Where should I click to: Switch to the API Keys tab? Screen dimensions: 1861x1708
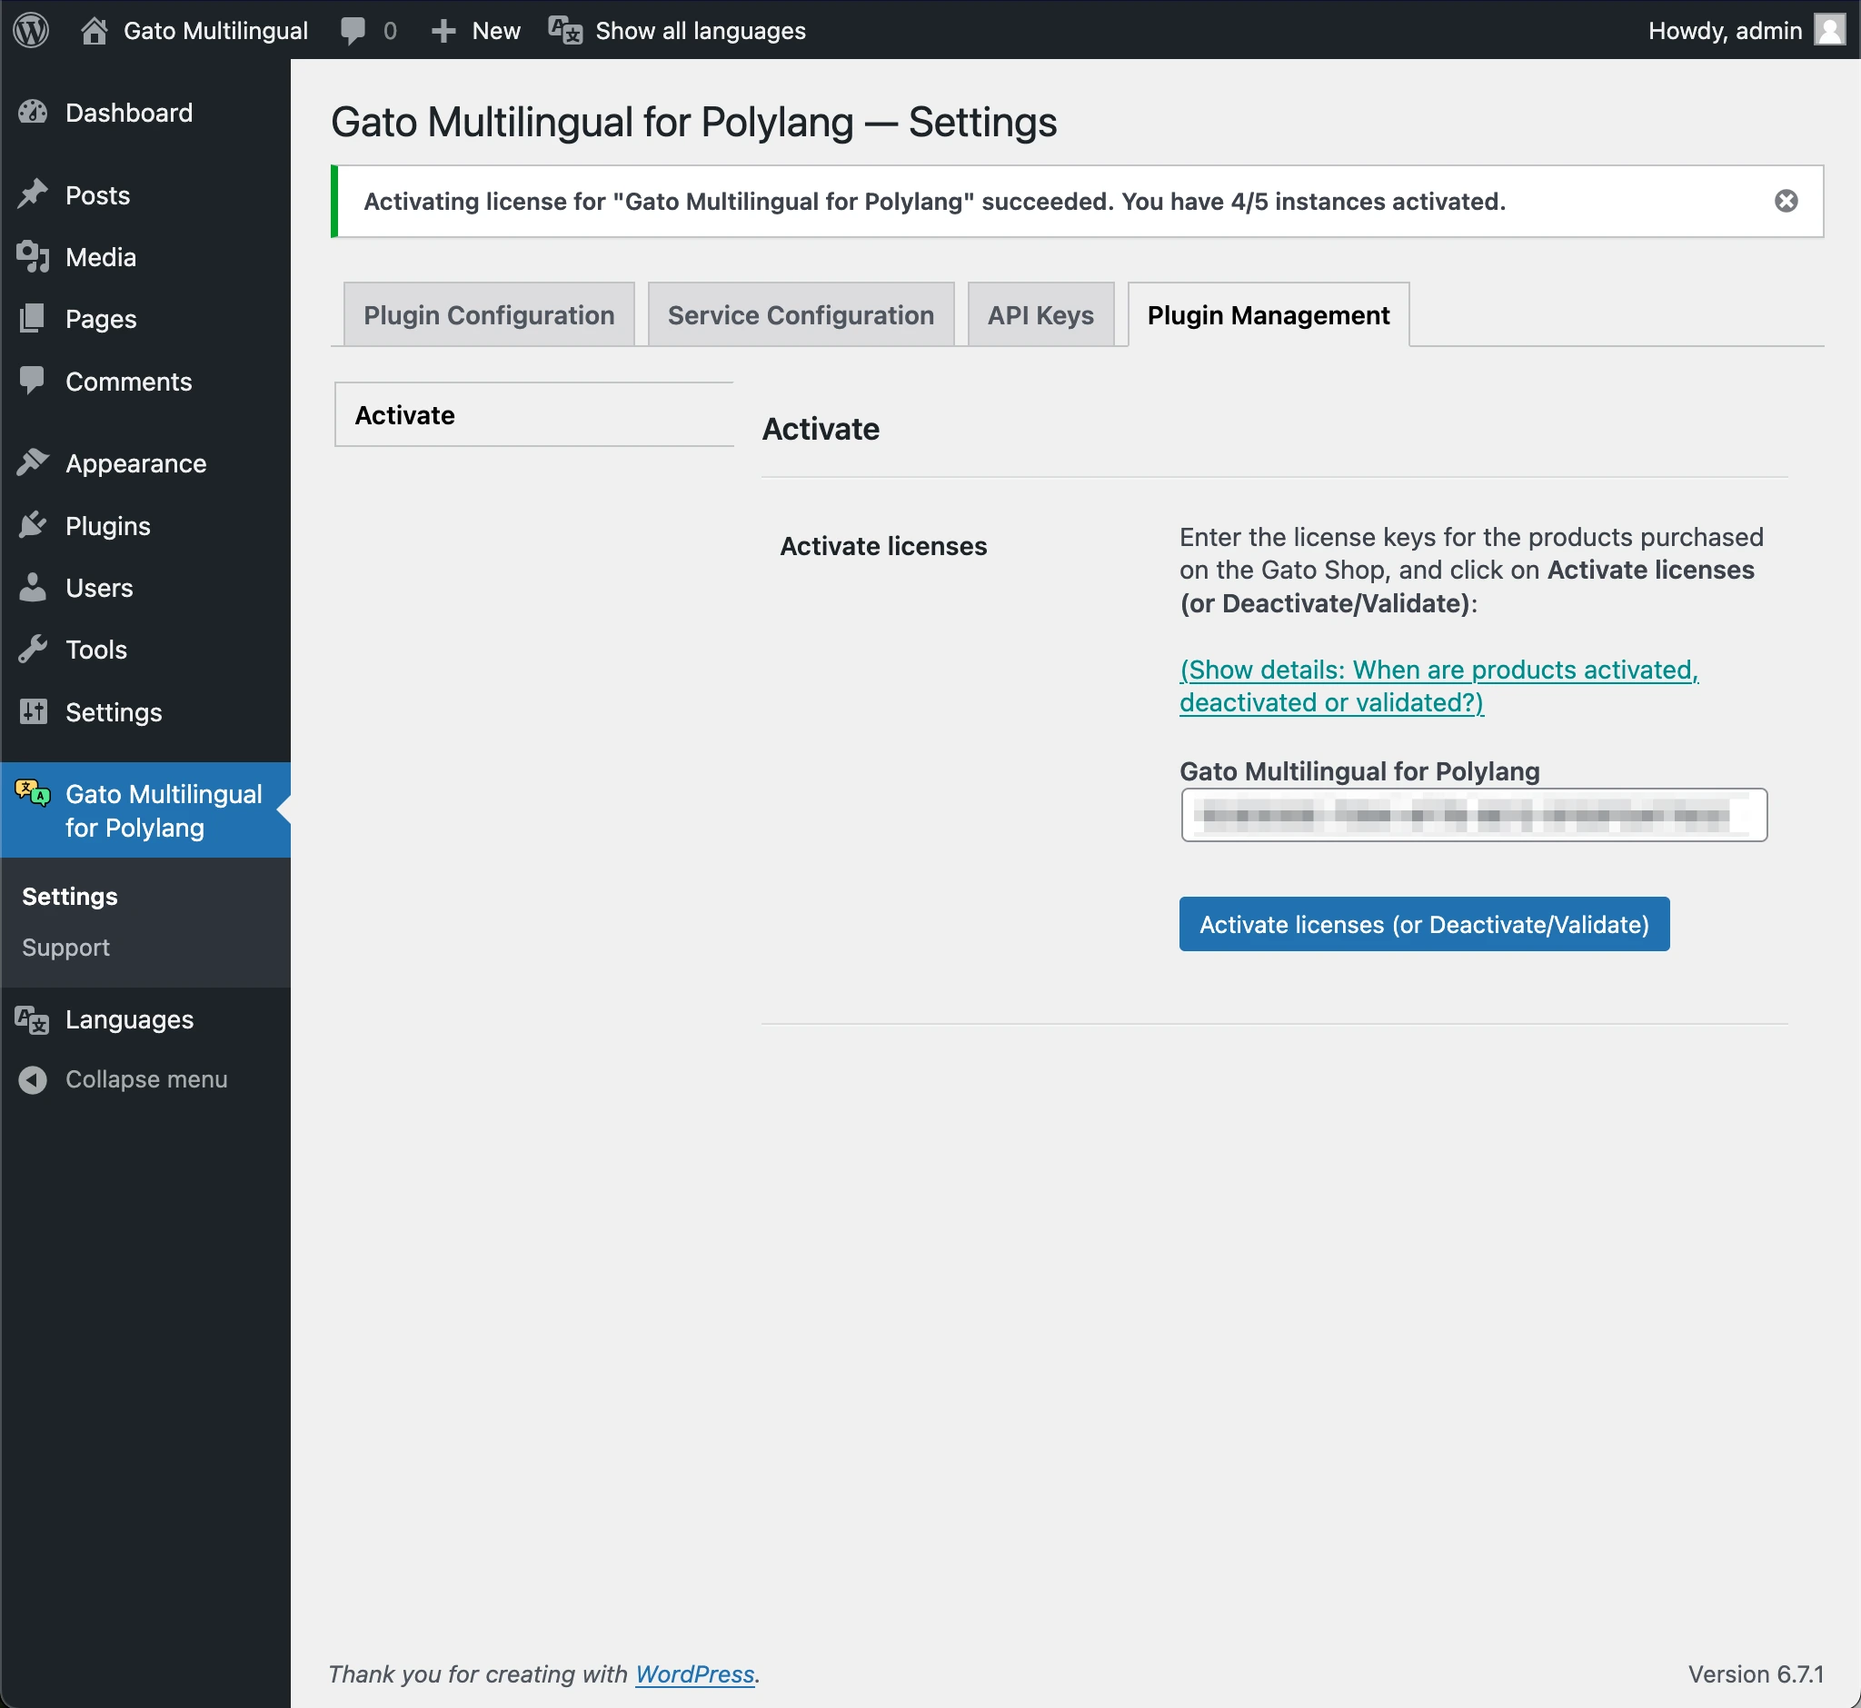pyautogui.click(x=1040, y=315)
